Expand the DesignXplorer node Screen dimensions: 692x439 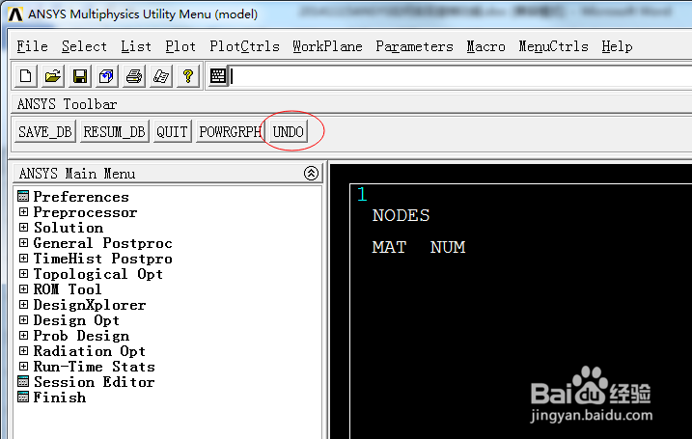click(x=23, y=305)
